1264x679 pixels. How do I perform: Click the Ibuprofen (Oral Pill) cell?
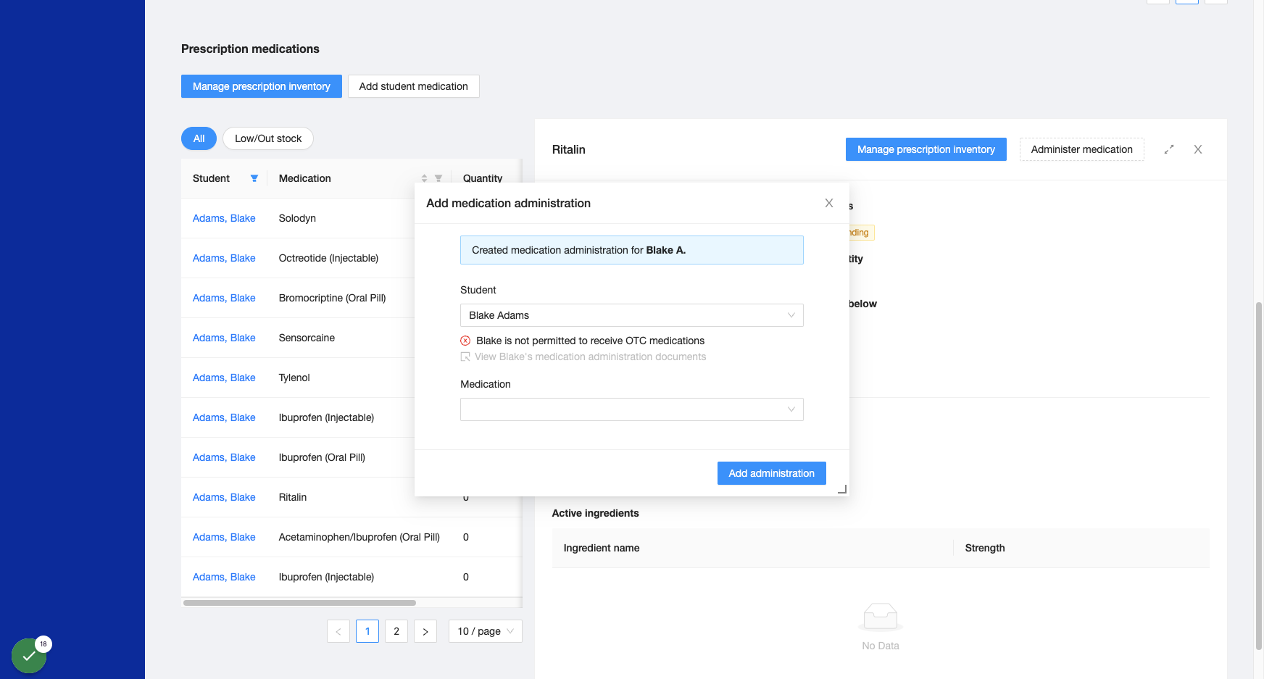(322, 457)
